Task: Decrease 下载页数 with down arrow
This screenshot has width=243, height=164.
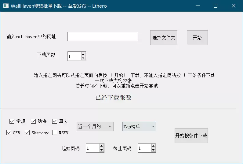Action: [83, 58]
